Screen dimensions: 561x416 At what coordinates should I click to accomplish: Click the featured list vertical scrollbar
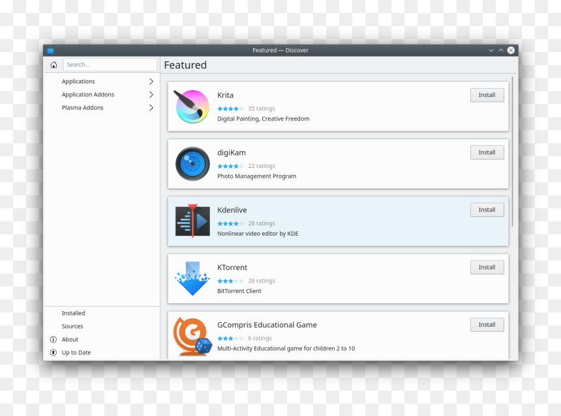click(x=512, y=152)
